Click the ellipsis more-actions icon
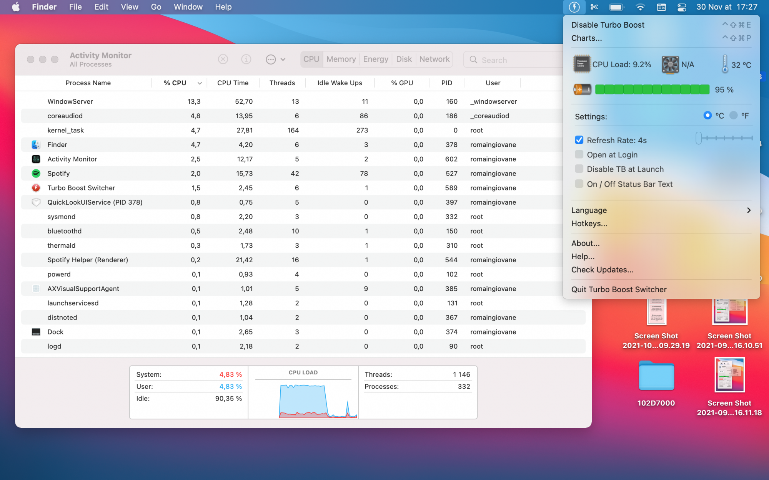Screen dimensions: 769x480 click(271, 59)
